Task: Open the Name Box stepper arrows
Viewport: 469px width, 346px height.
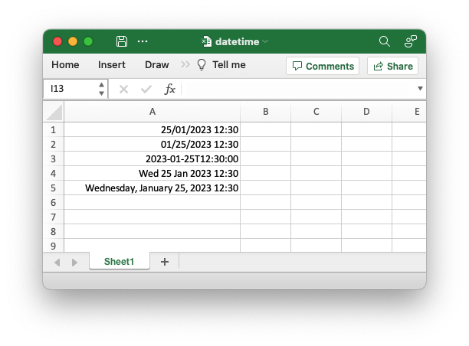Action: [101, 89]
